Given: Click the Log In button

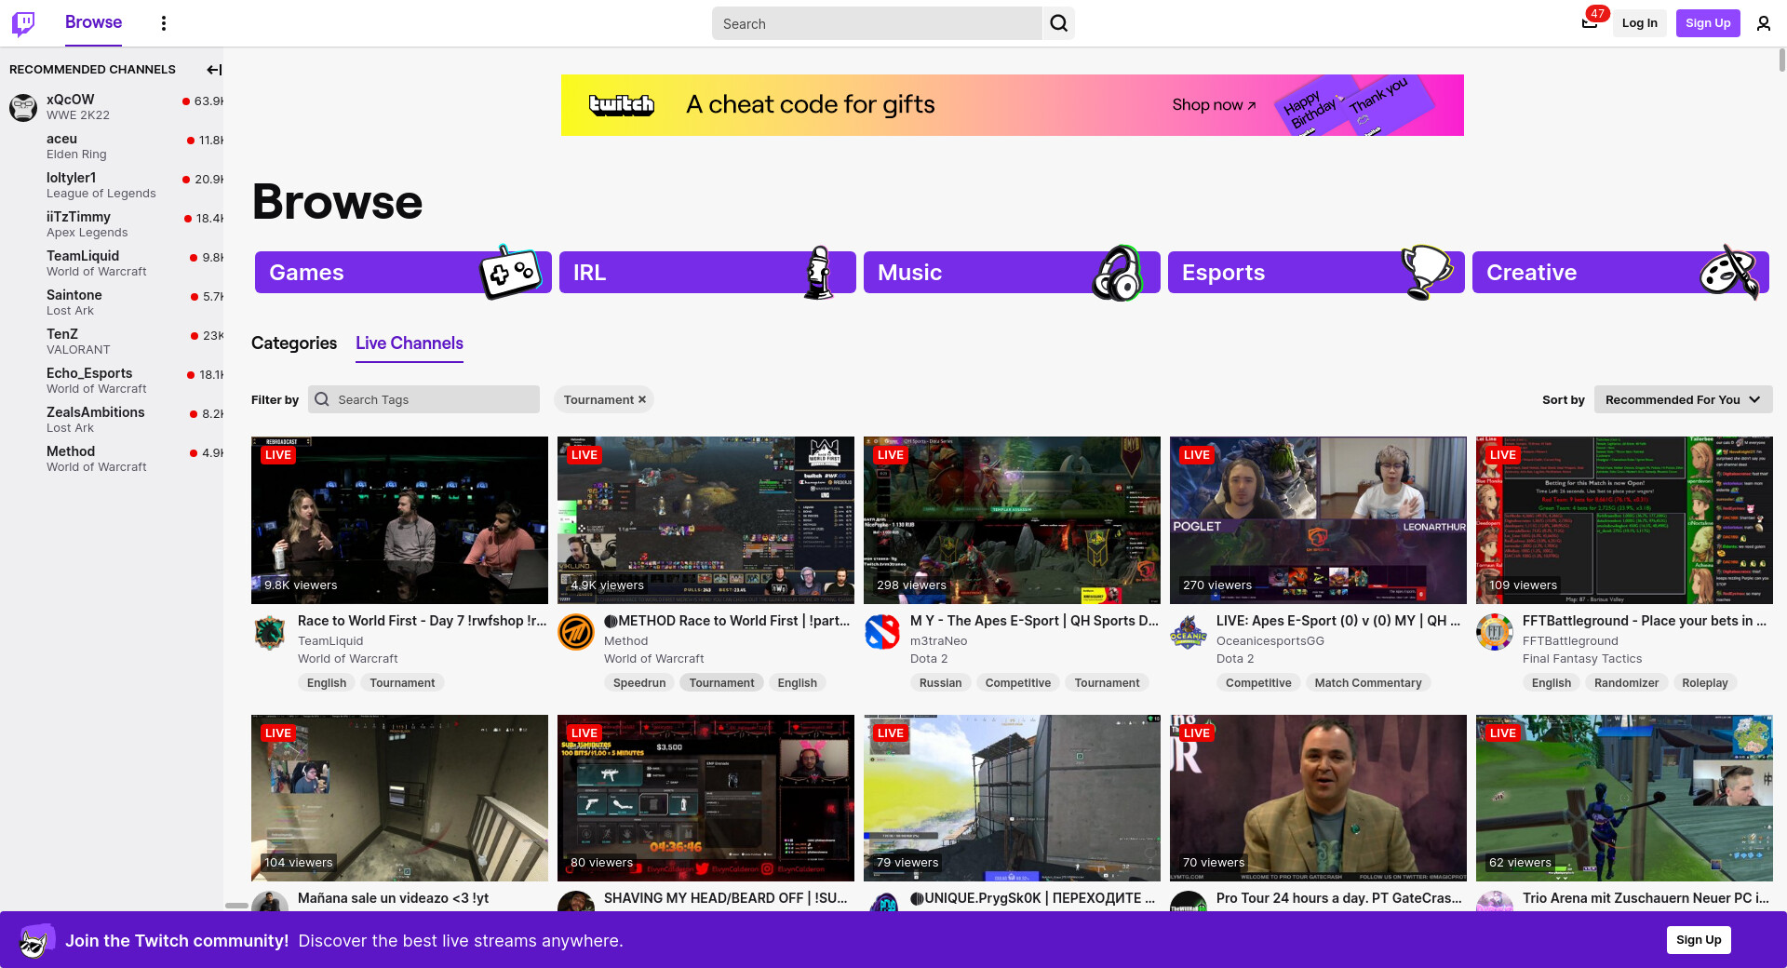Looking at the screenshot, I should coord(1639,23).
